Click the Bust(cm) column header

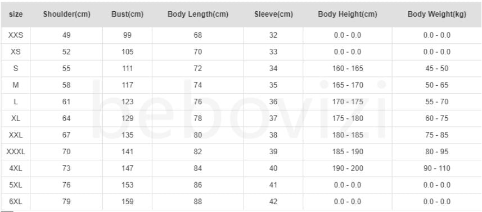click(127, 15)
